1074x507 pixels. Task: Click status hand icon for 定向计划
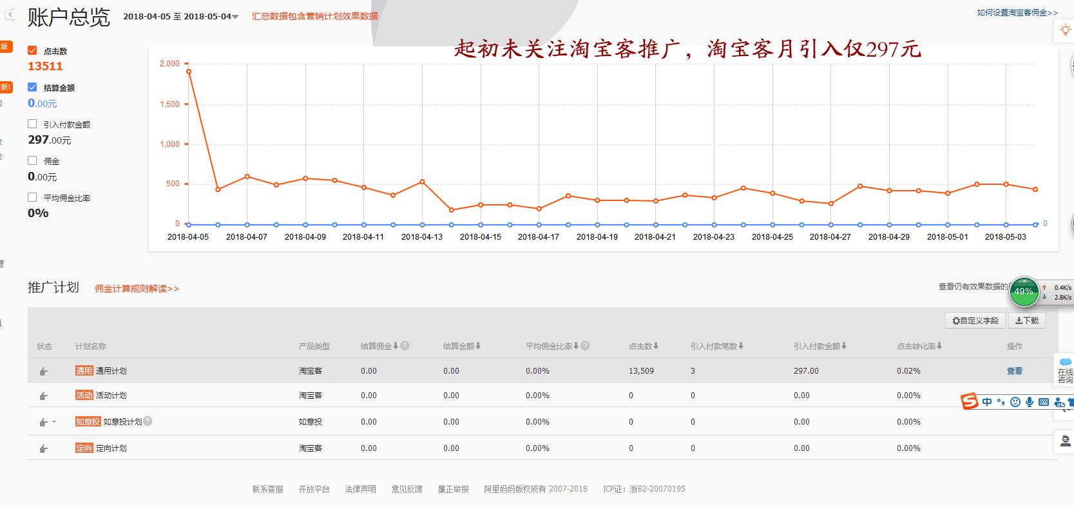point(44,448)
